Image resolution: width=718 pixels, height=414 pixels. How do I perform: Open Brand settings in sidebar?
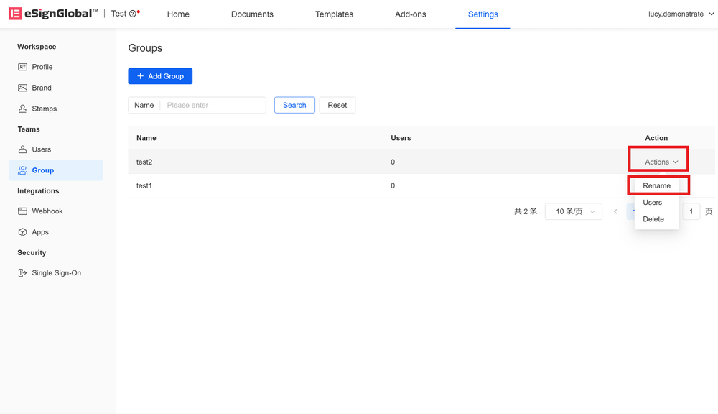41,88
